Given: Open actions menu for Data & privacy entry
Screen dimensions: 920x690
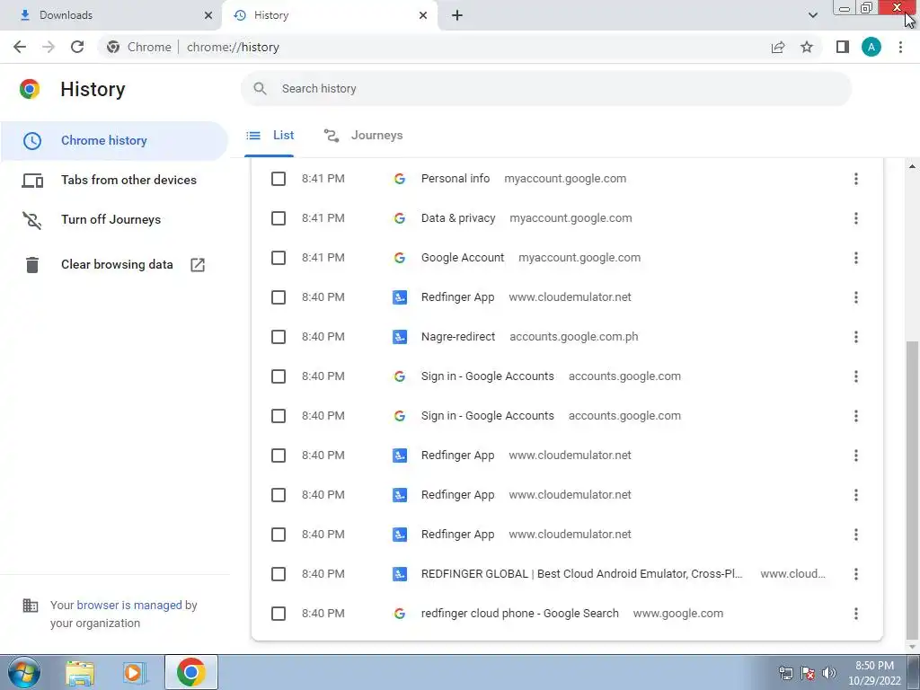Looking at the screenshot, I should click(x=856, y=218).
